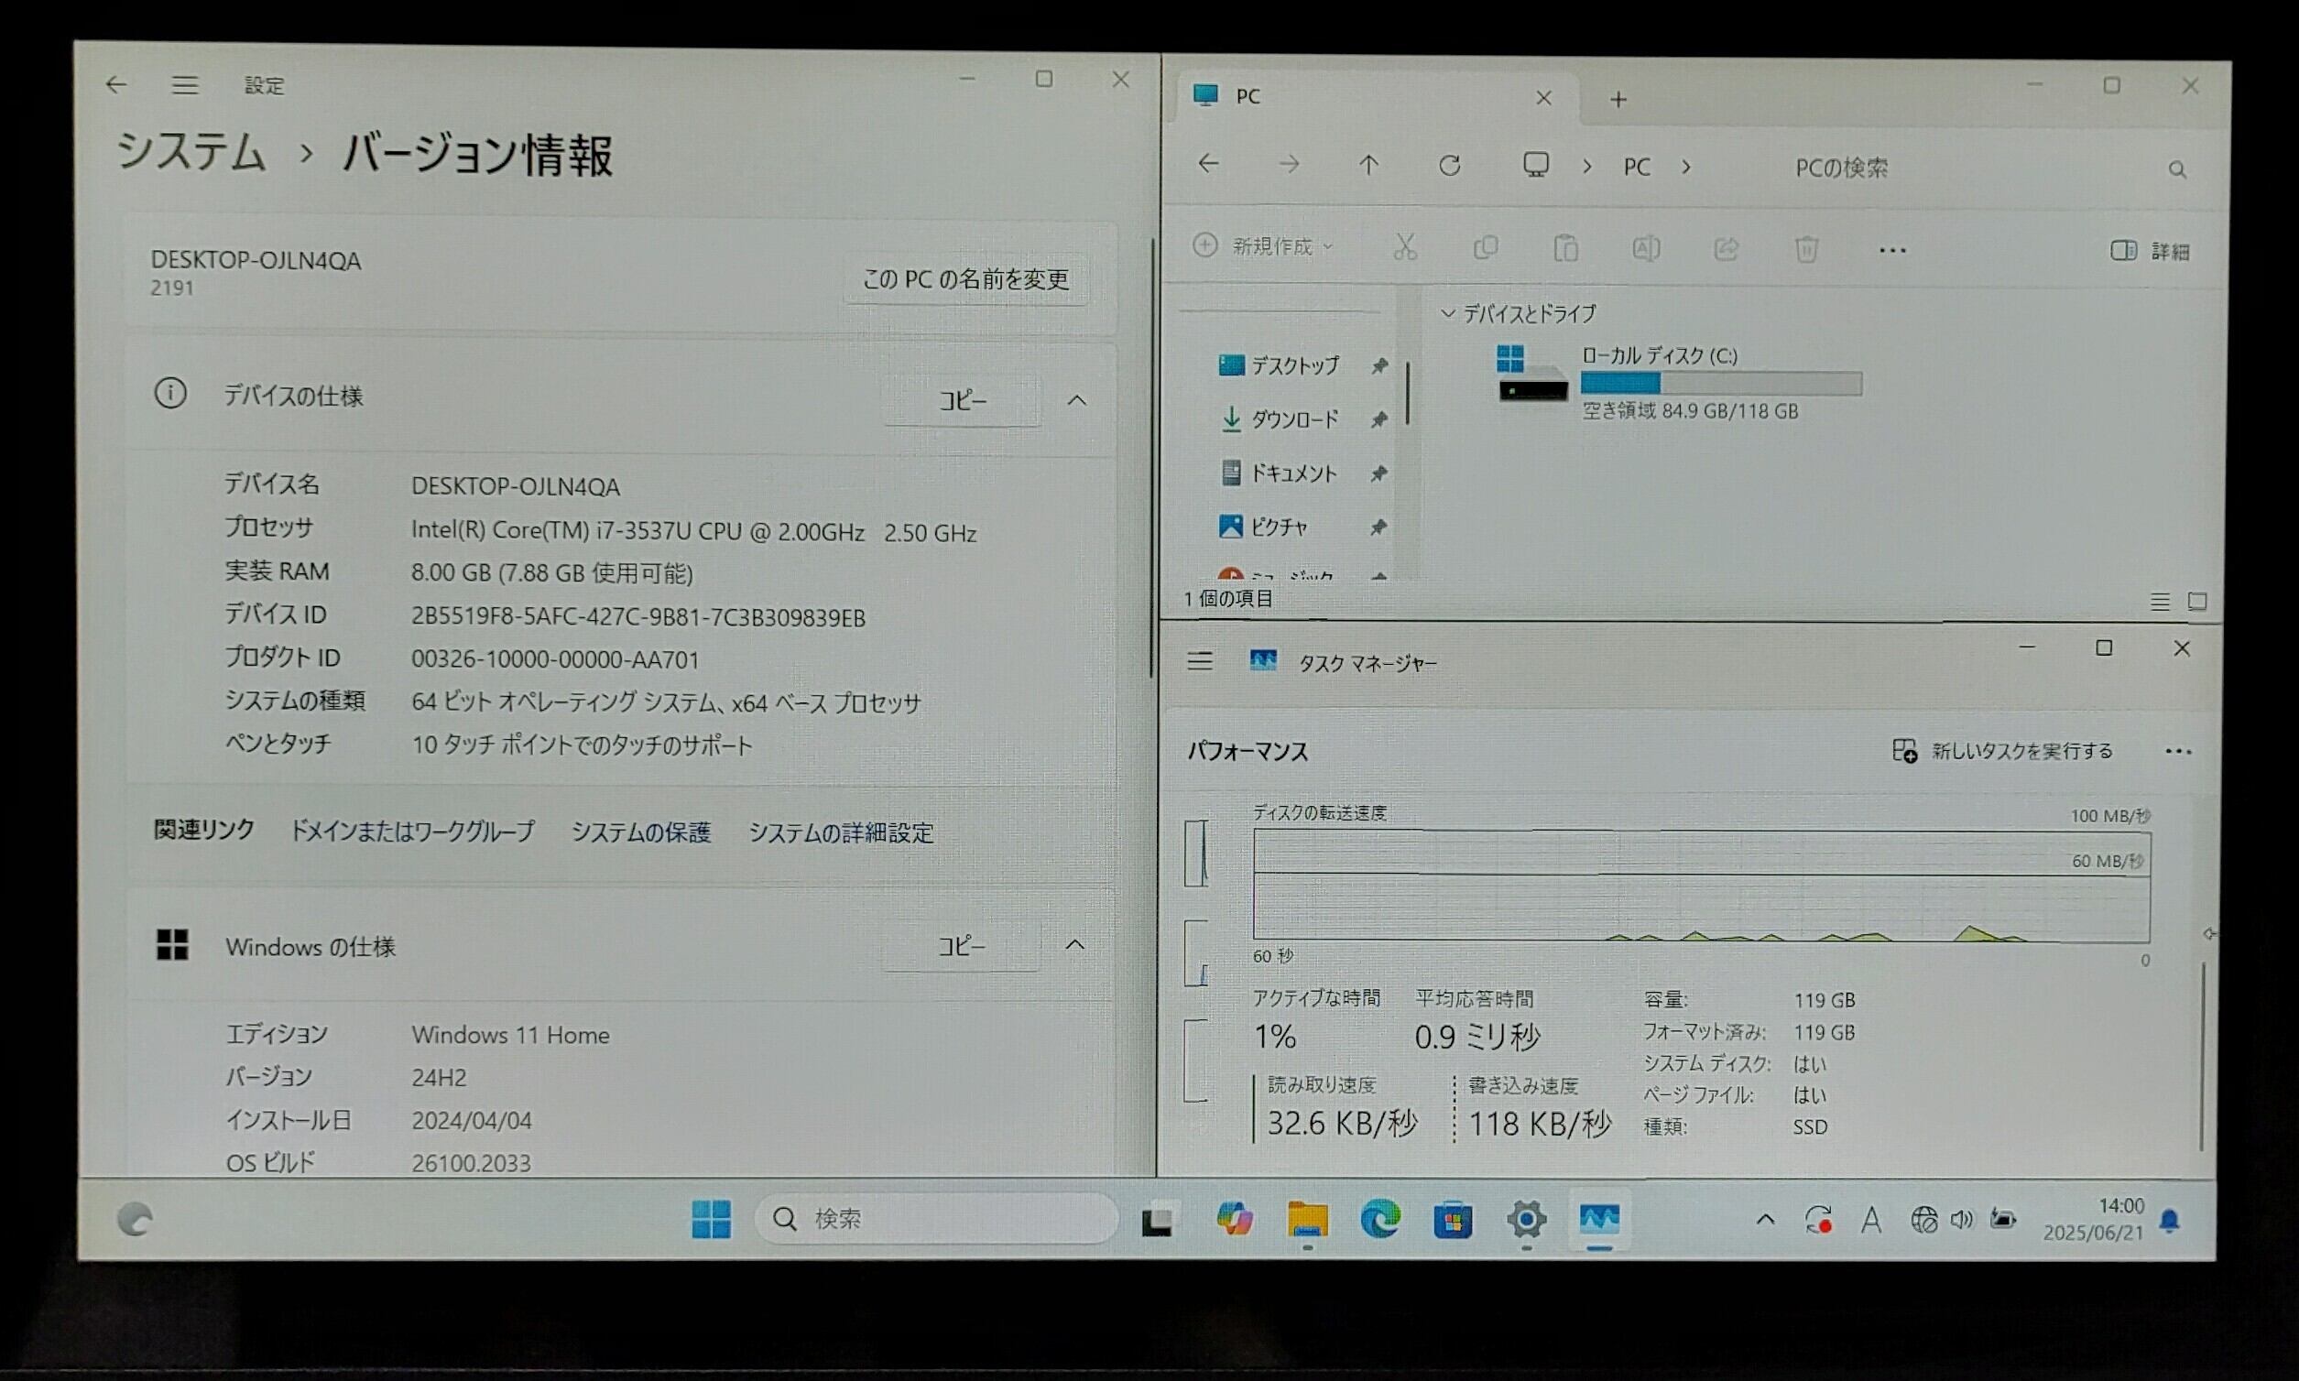Refresh the File Explorer view
Screen dimensions: 2299x1381
click(x=1449, y=166)
